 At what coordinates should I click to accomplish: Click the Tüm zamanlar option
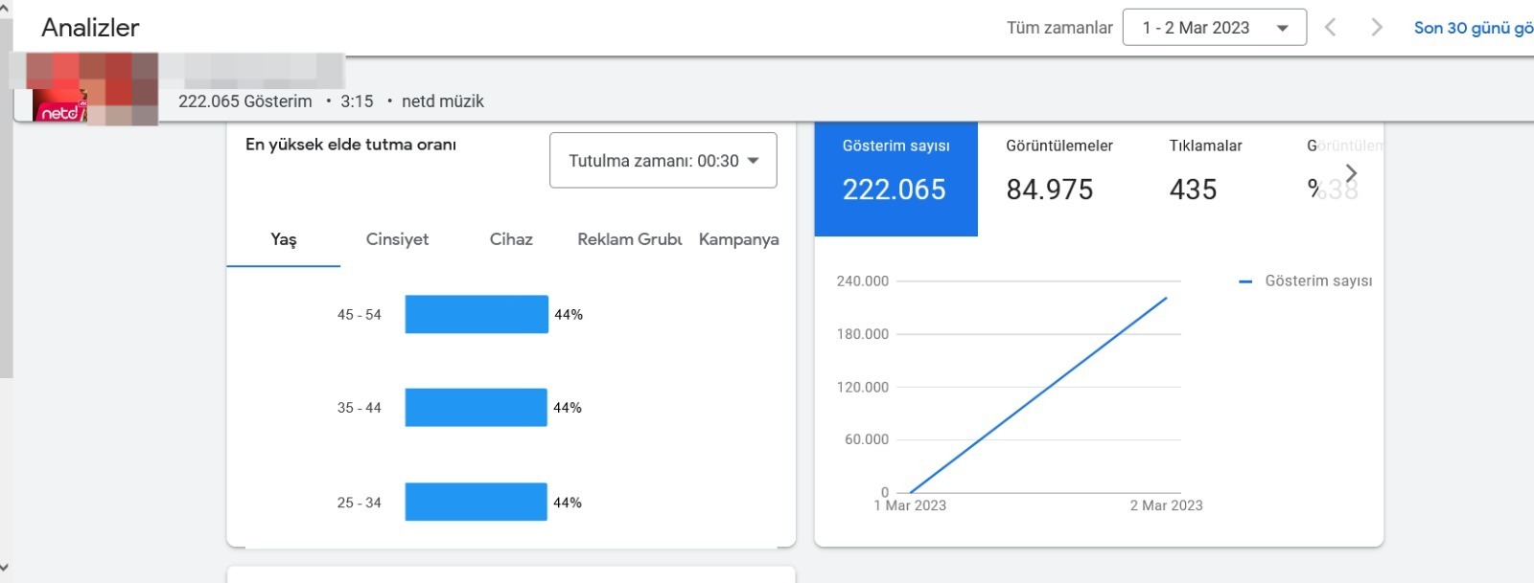tap(1059, 28)
